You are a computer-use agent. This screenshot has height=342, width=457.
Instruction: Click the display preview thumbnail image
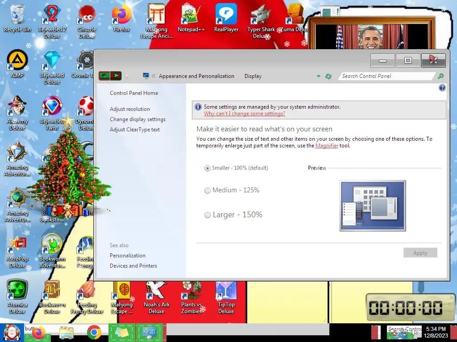(x=373, y=206)
